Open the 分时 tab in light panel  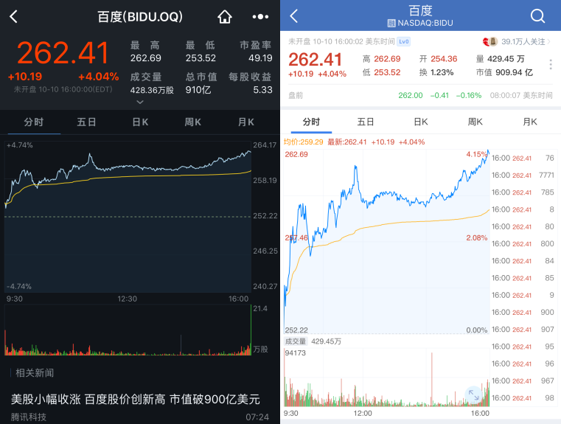(311, 122)
